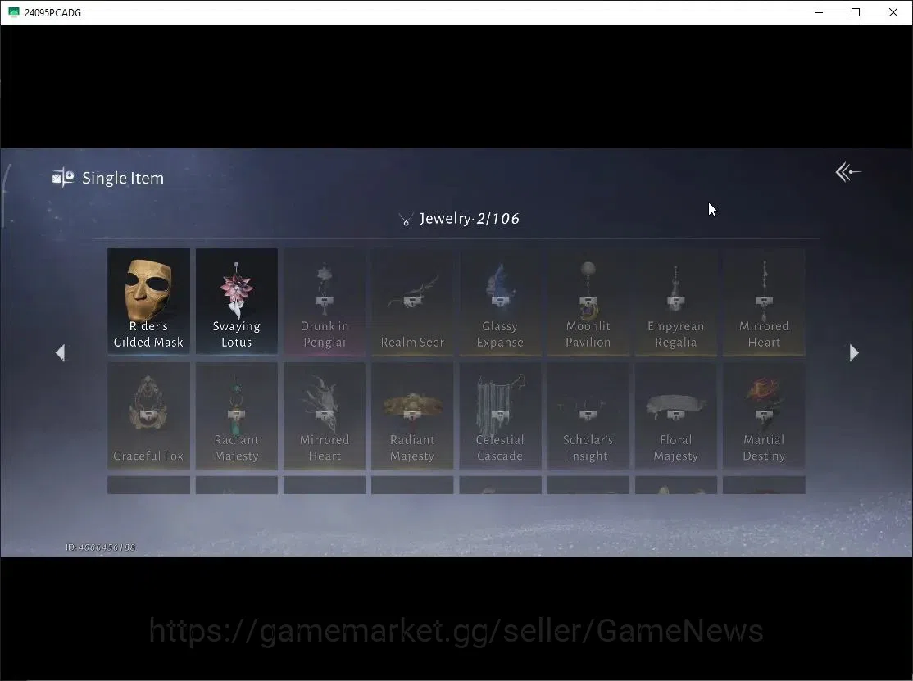
Task: Advance to next jewelry page arrow
Action: point(854,352)
